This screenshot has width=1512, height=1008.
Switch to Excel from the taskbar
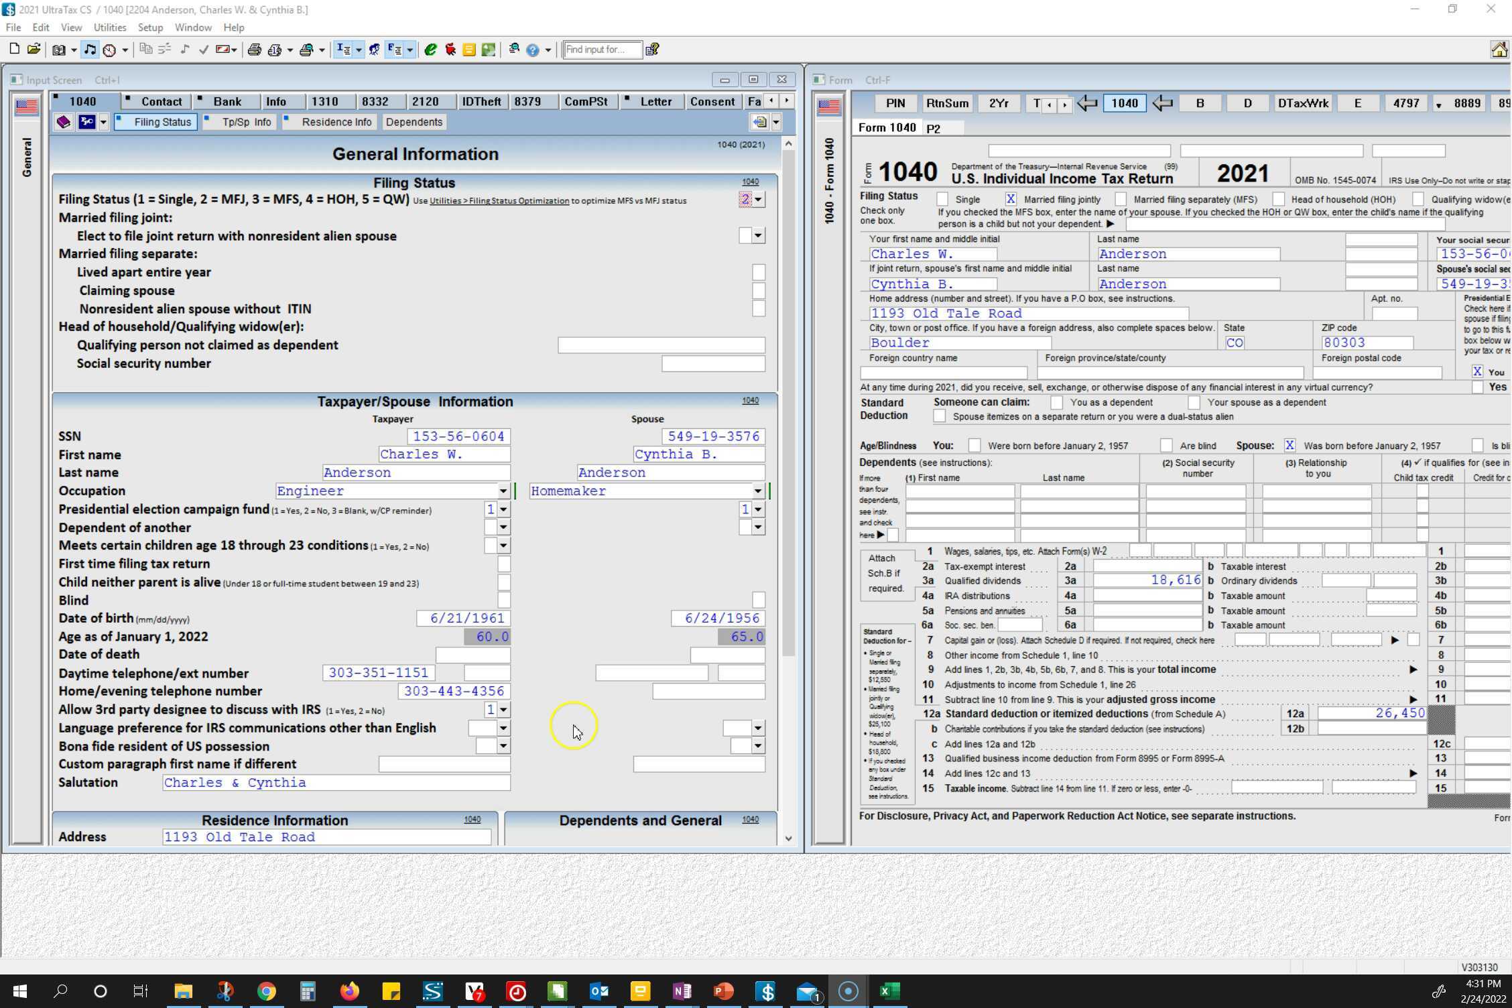[x=889, y=991]
